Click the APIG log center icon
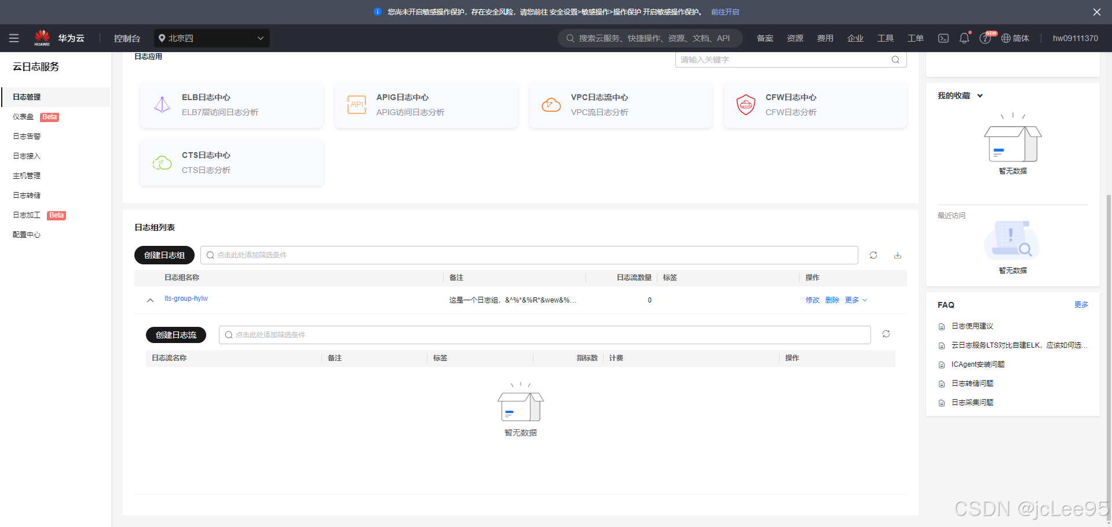 pyautogui.click(x=357, y=105)
